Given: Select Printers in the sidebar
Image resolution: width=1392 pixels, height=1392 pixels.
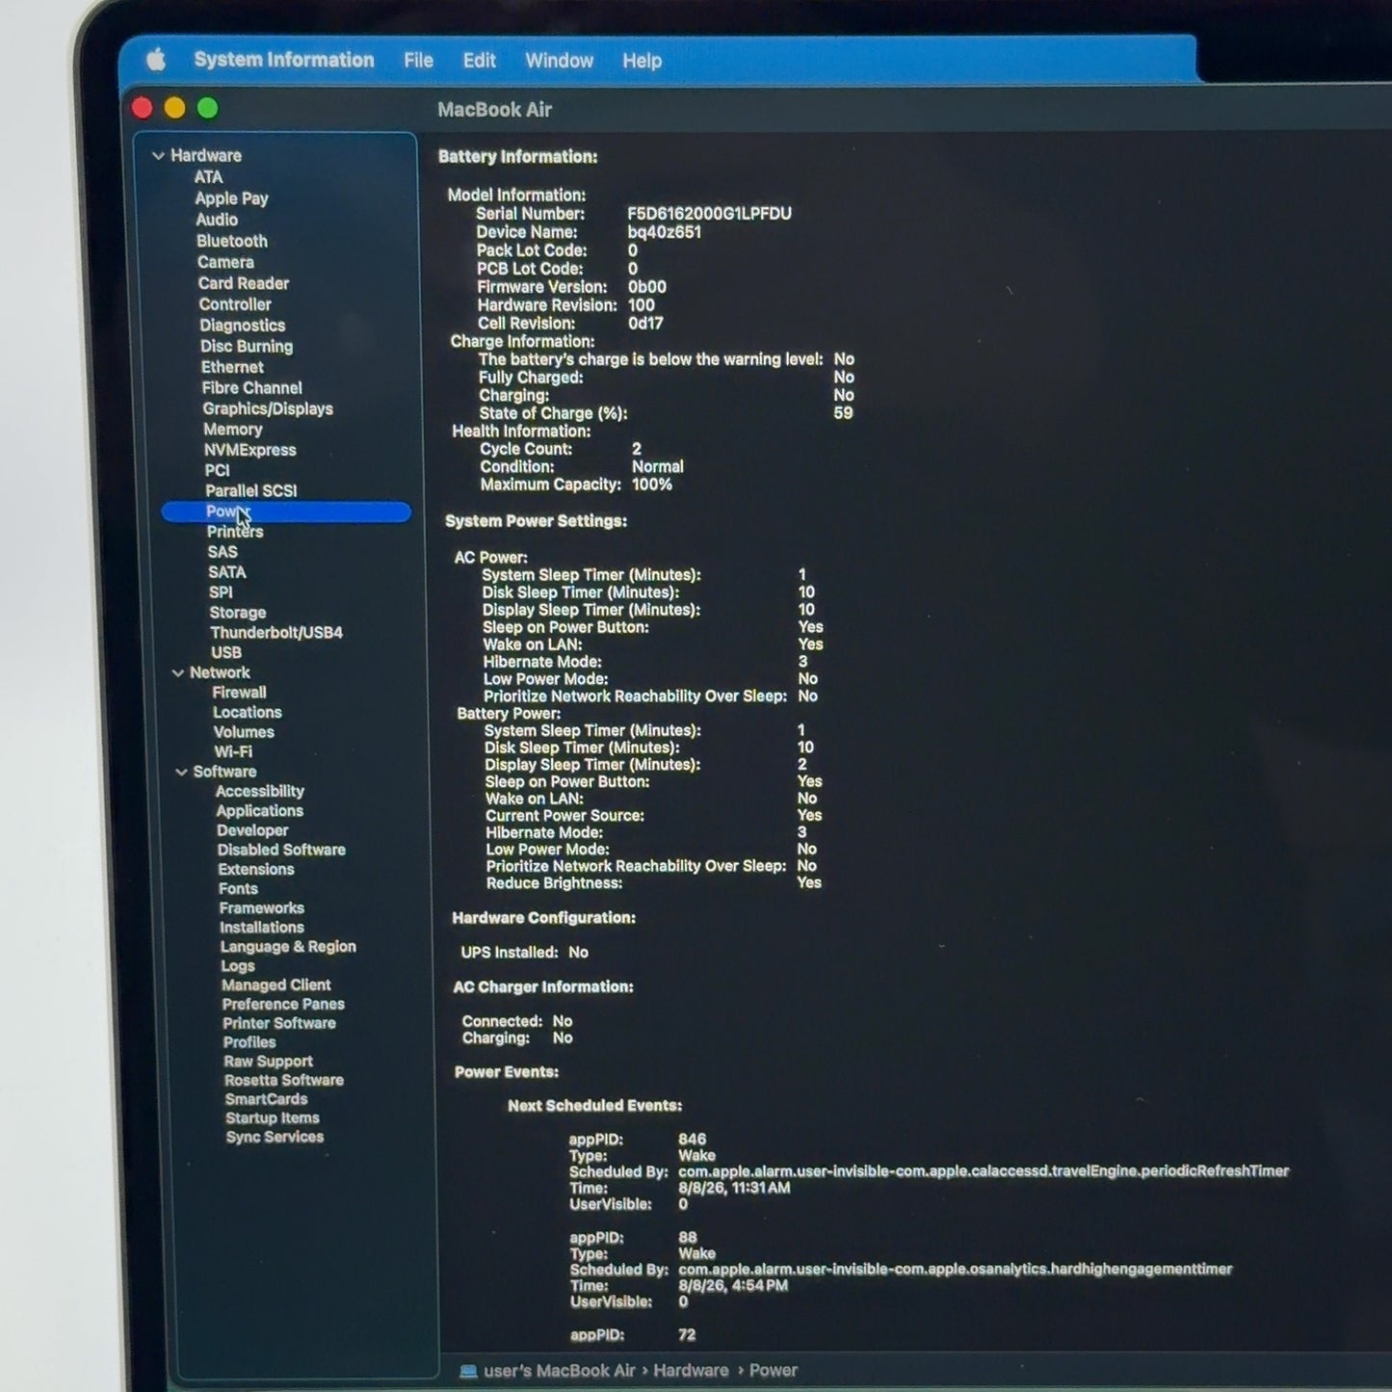Looking at the screenshot, I should point(235,532).
